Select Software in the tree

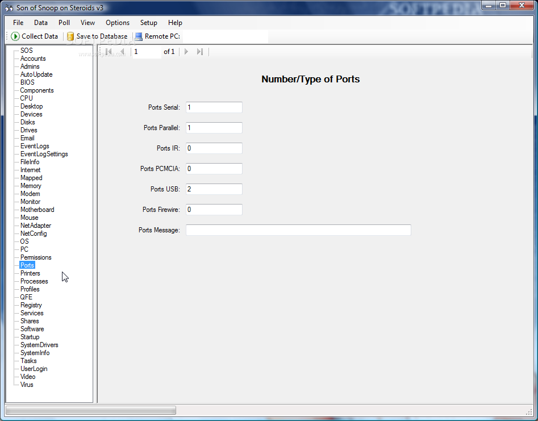tap(32, 329)
